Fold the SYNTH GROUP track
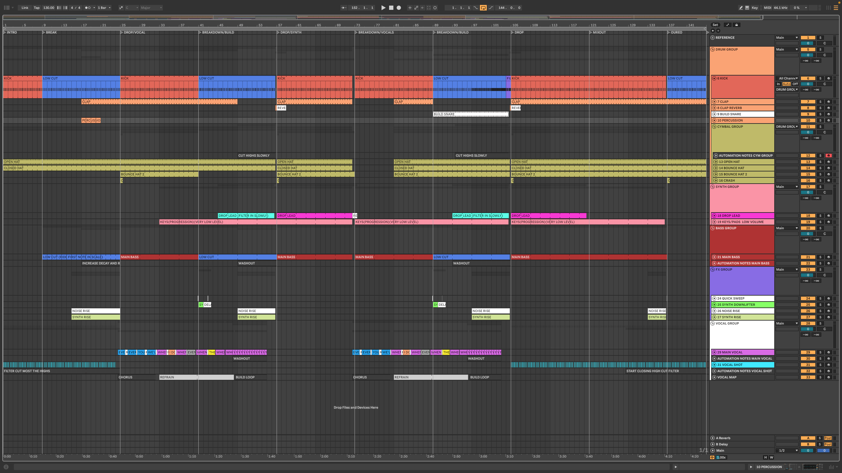The image size is (842, 473). pos(713,187)
